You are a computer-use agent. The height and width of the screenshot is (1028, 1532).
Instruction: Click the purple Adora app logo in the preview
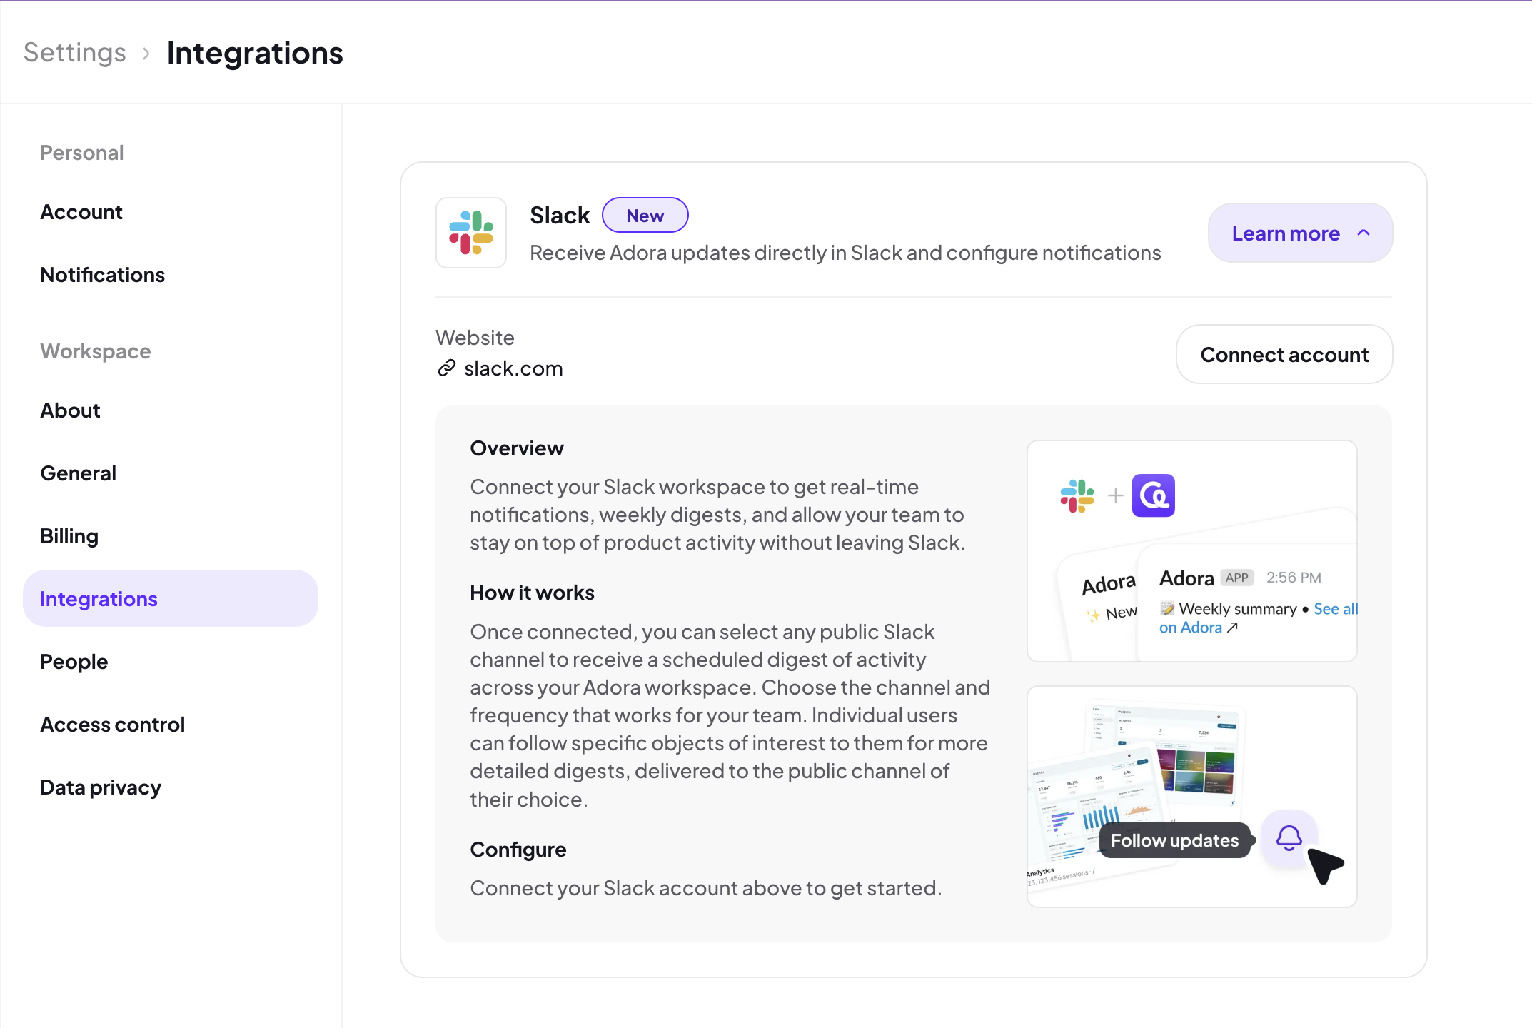tap(1154, 495)
